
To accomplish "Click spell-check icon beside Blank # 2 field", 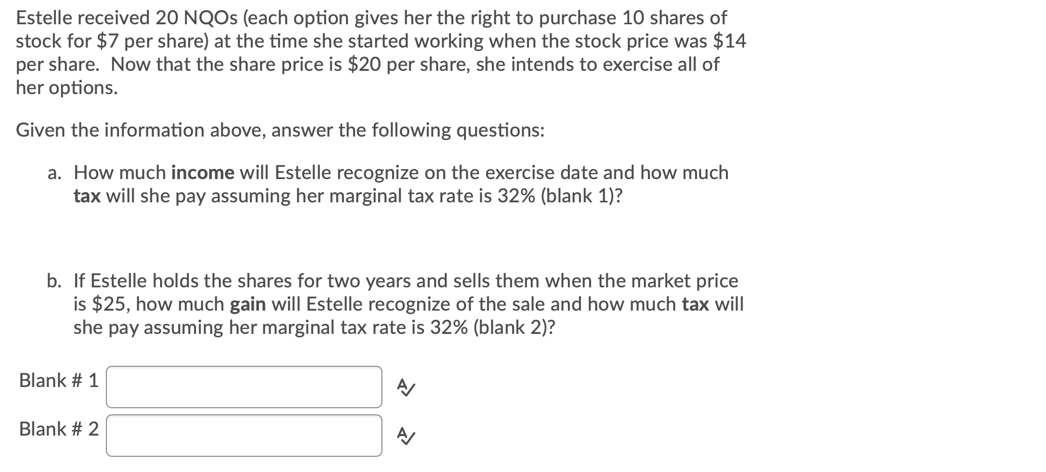I will 406,436.
